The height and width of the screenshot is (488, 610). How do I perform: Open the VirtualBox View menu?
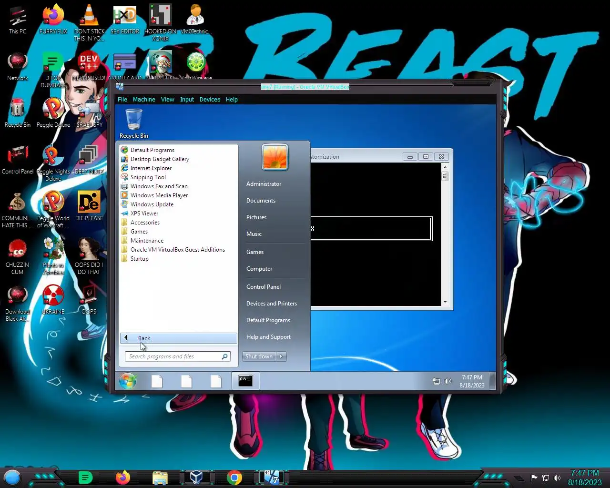[x=167, y=100]
